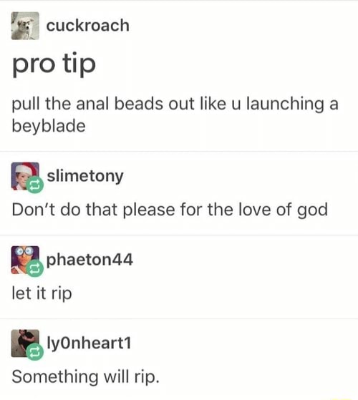Click the reblog badge on phaeton44's avatar

pyautogui.click(x=35, y=268)
